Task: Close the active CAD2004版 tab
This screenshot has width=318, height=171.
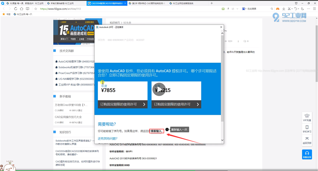Action: pyautogui.click(x=125, y=3)
